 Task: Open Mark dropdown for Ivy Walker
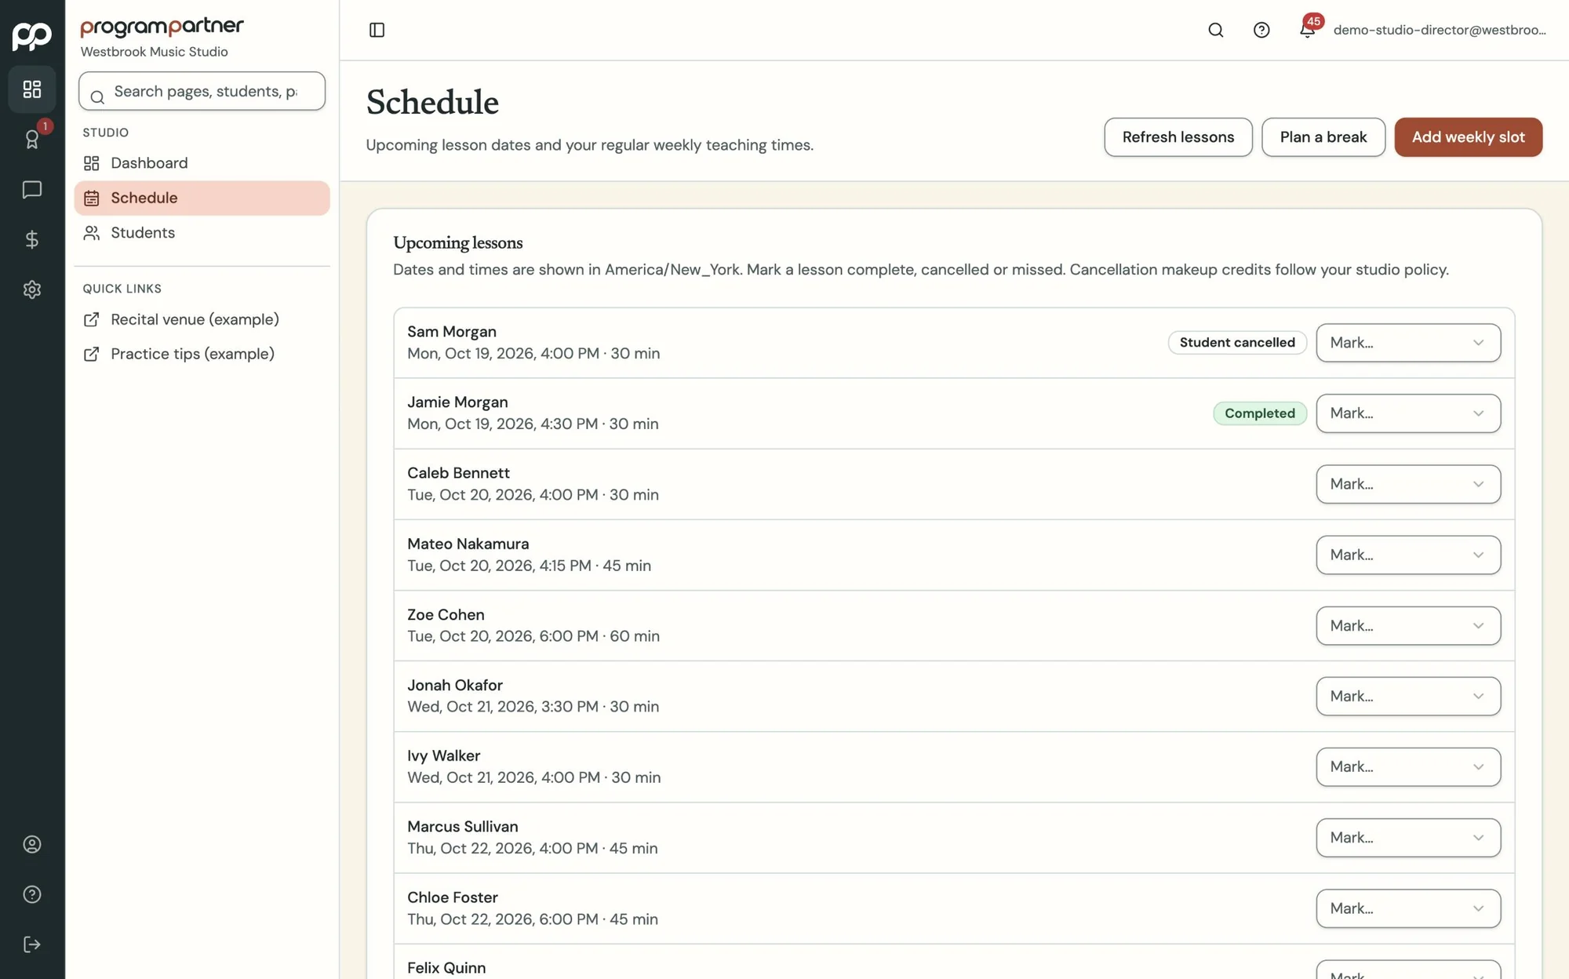(1408, 766)
